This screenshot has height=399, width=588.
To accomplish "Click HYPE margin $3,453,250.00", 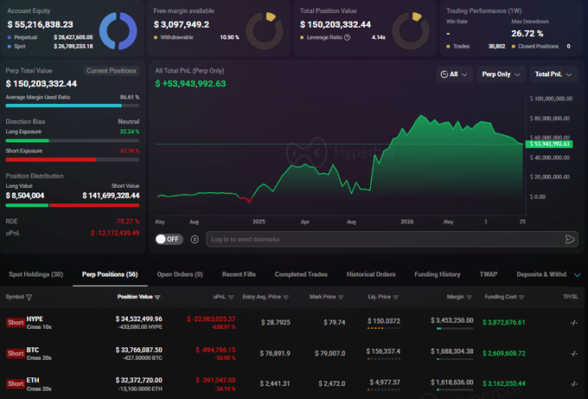I will [452, 320].
